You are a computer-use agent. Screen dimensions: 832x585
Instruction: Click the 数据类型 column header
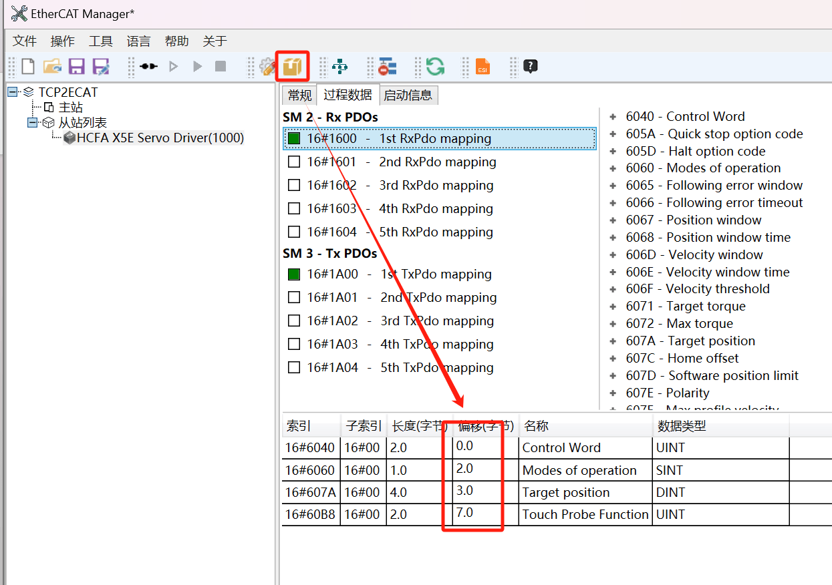pos(720,426)
